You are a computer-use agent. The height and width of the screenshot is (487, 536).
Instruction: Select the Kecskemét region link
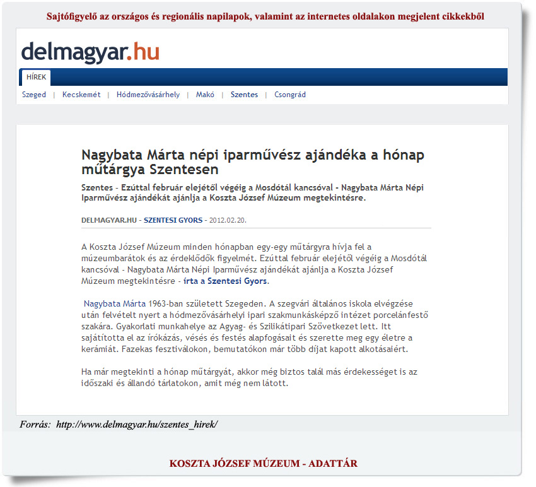pos(81,95)
